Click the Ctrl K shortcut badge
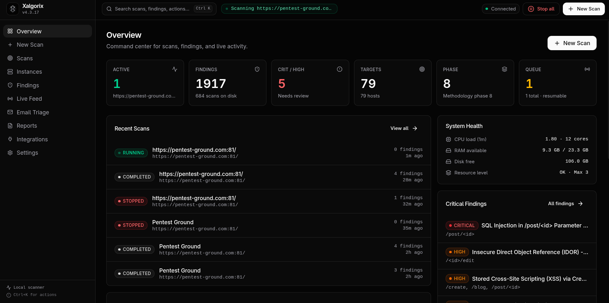609x303 pixels. pyautogui.click(x=203, y=9)
